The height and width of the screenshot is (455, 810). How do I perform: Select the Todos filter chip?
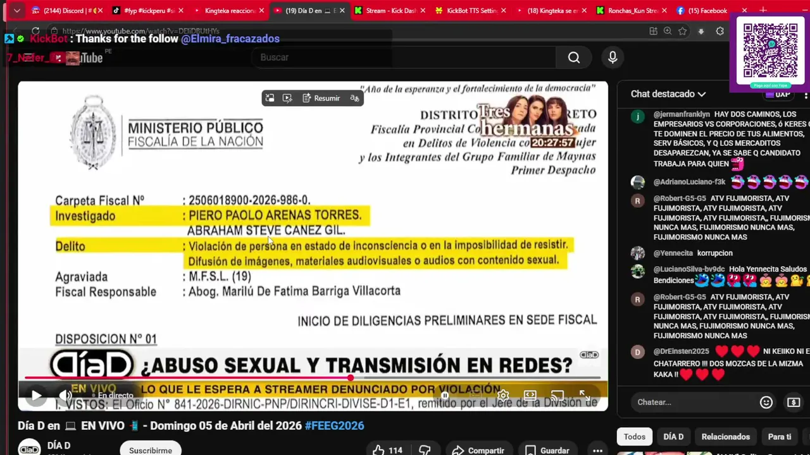coord(635,437)
